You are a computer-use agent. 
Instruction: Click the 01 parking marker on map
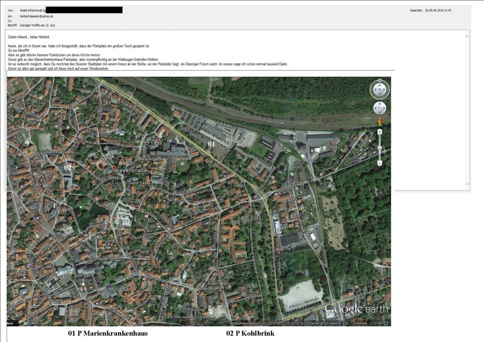[x=211, y=144]
